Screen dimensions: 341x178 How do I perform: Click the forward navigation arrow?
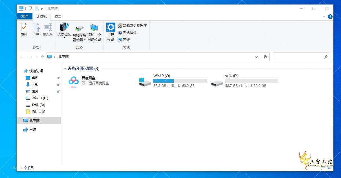30,57
